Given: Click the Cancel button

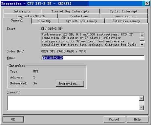Looking at the screenshot, I should [x=114, y=119].
